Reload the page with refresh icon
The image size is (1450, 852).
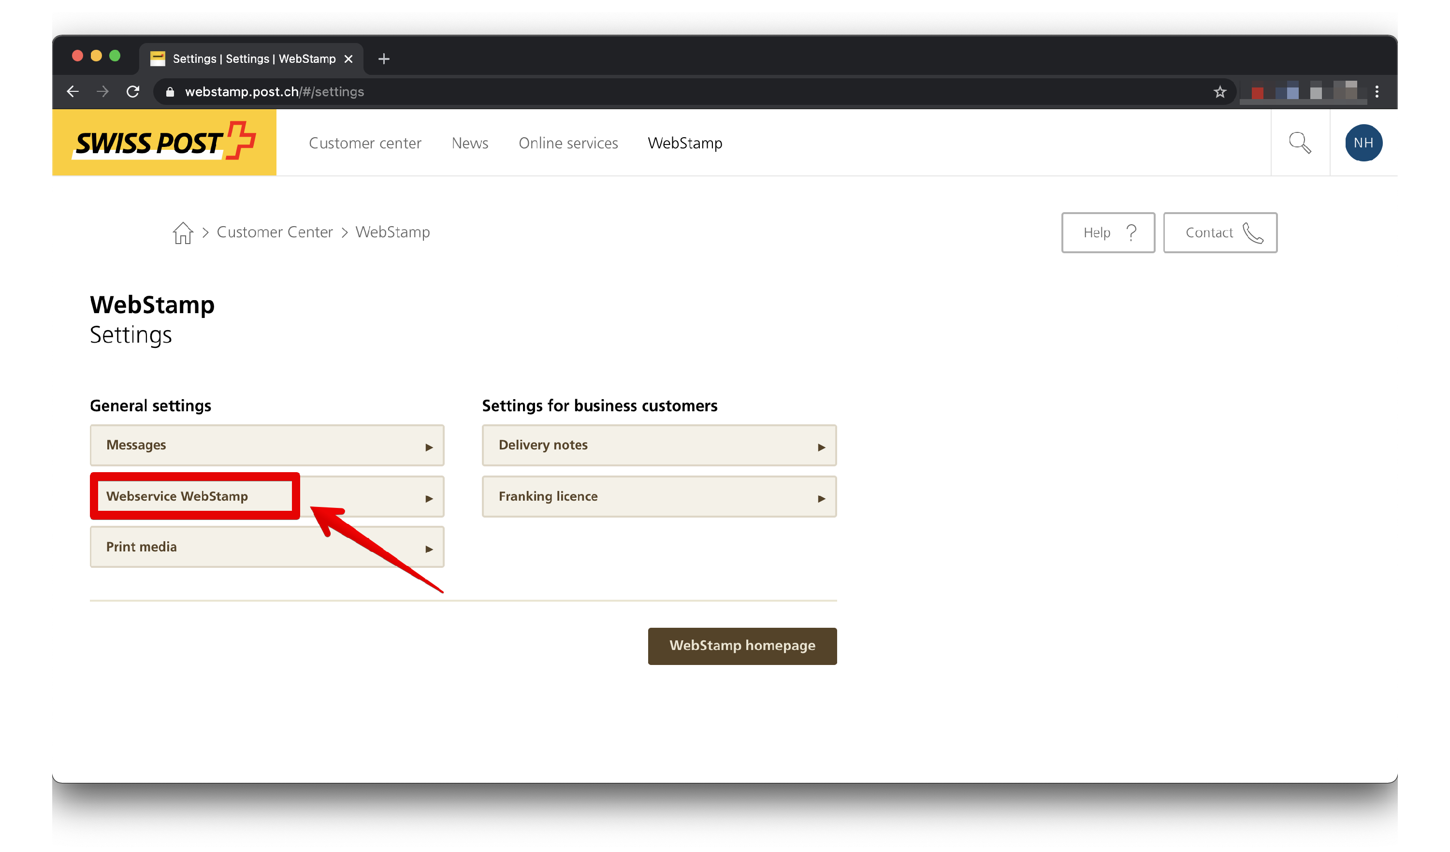click(133, 91)
